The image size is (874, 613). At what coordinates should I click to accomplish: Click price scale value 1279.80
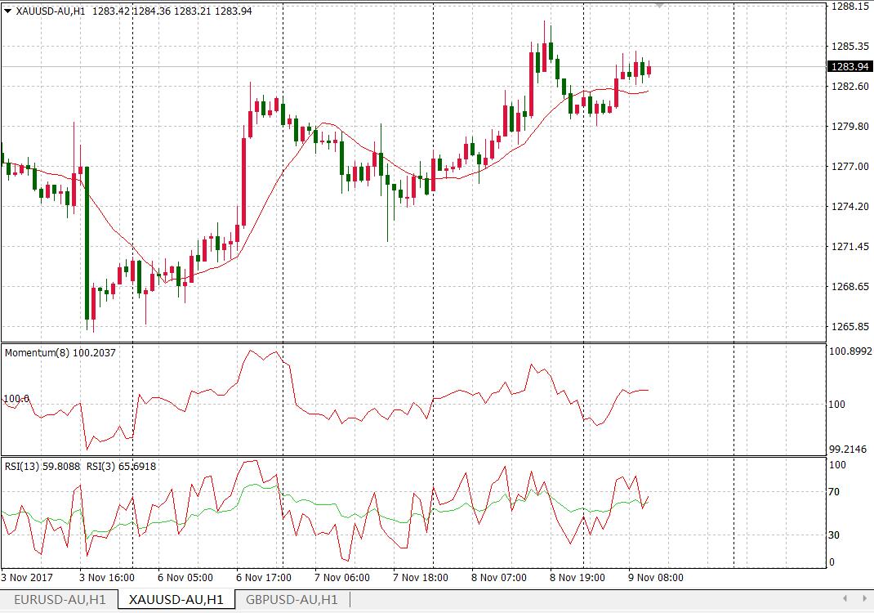pos(850,127)
